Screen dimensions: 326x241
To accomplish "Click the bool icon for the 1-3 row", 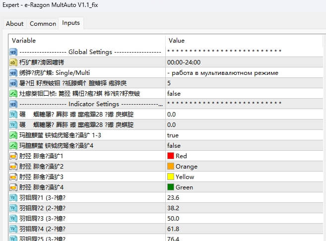I will point(13,135).
